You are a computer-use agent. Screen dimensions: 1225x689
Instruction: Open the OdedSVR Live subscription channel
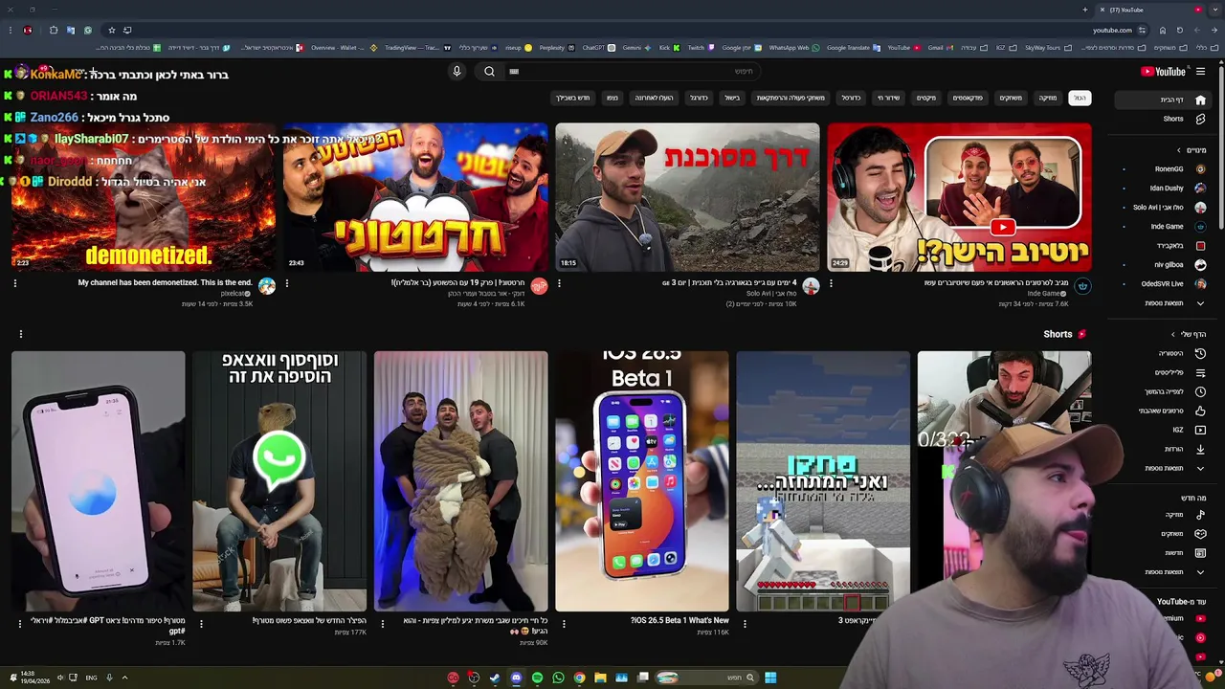point(1161,284)
